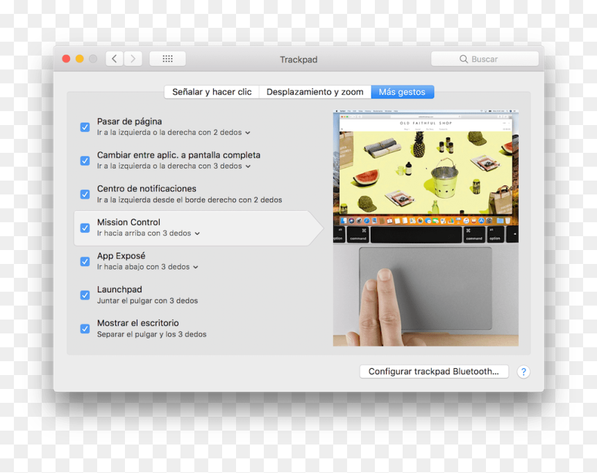Show all preferences via grid icon
This screenshot has width=597, height=473.
[x=167, y=58]
